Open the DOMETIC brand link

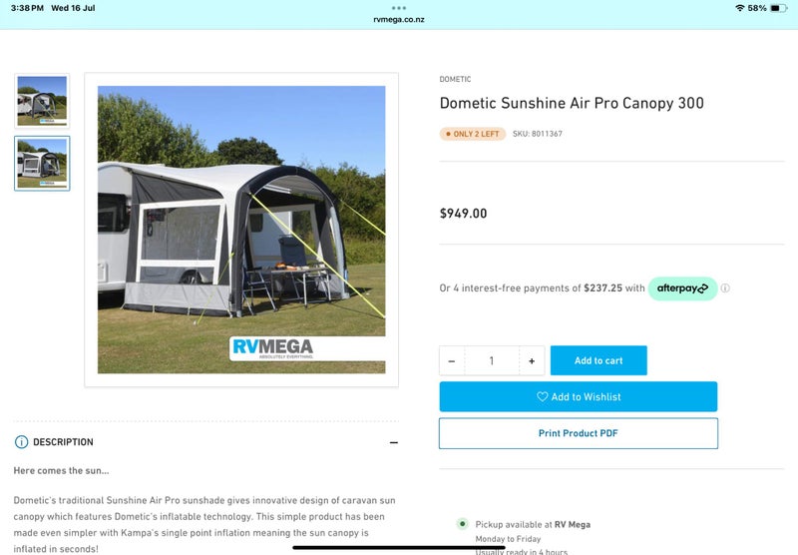455,79
